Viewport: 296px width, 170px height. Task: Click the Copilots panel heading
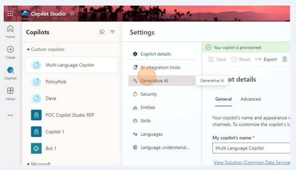38,32
